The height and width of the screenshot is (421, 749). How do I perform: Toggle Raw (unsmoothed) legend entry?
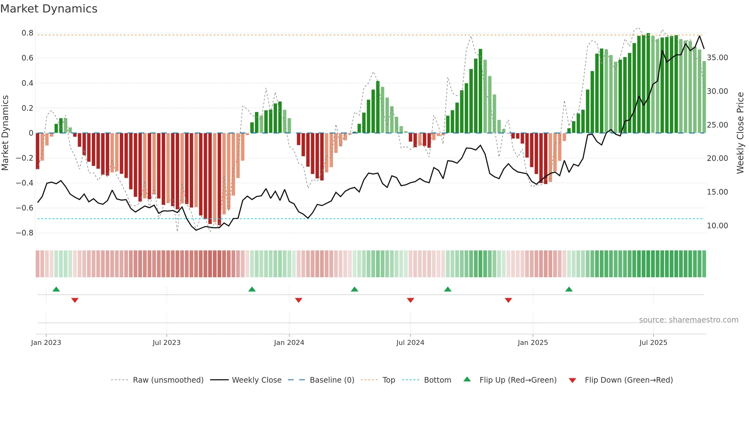(157, 380)
